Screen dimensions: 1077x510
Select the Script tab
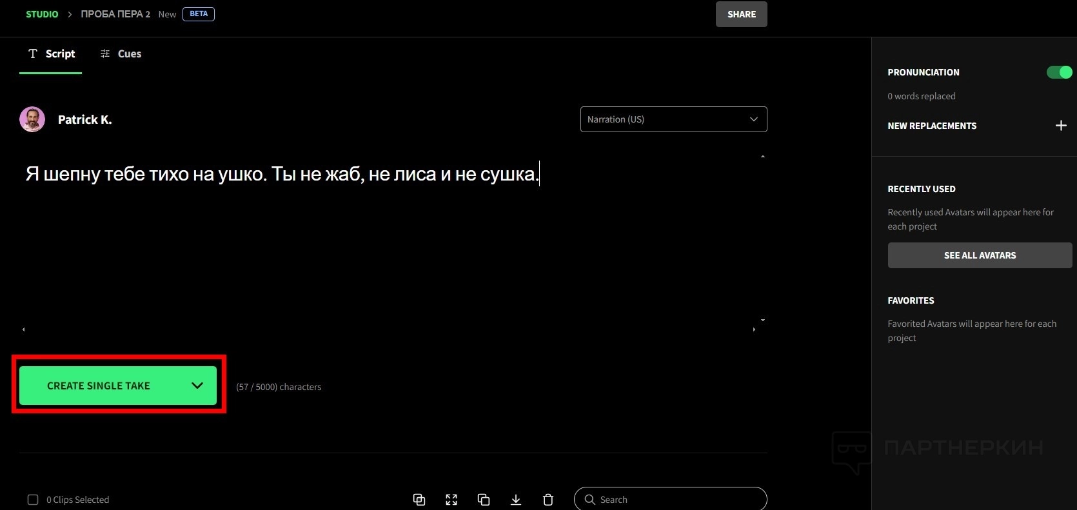pos(52,54)
